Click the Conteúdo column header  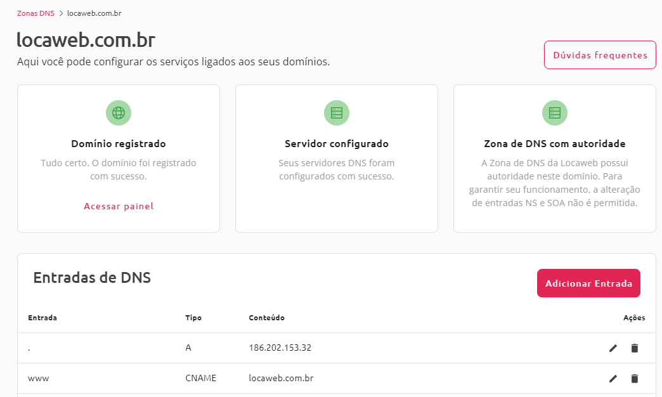(x=266, y=318)
